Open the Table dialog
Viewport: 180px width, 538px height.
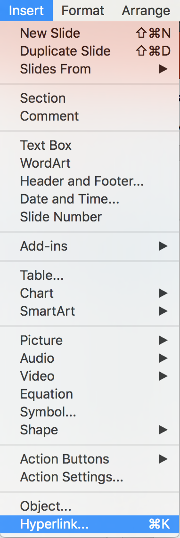90,275
